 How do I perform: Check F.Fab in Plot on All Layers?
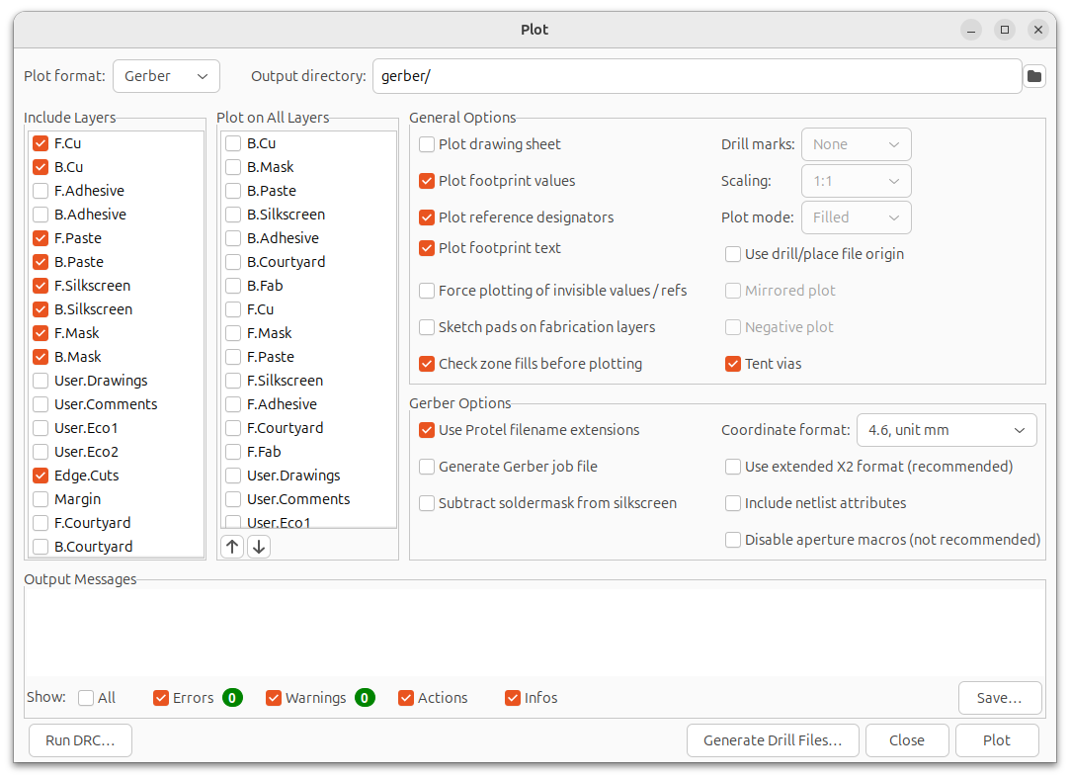click(x=233, y=452)
